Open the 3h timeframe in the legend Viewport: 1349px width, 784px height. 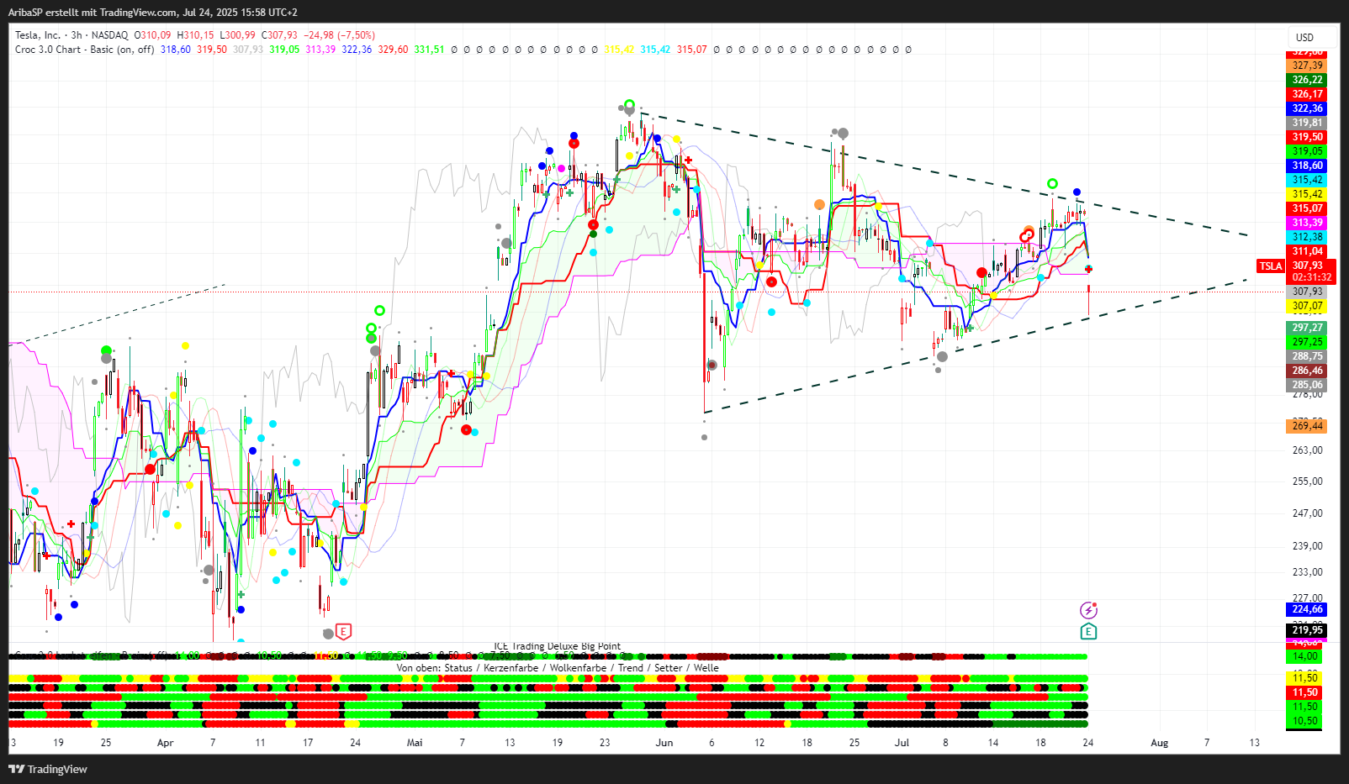(77, 35)
